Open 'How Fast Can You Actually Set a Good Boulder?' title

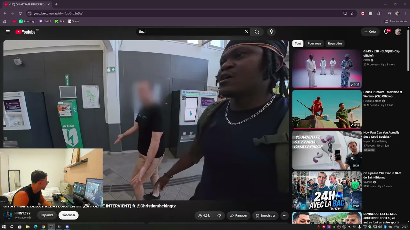[x=381, y=134]
